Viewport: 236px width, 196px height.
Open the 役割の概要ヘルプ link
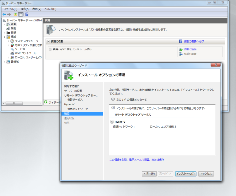tap(194, 41)
